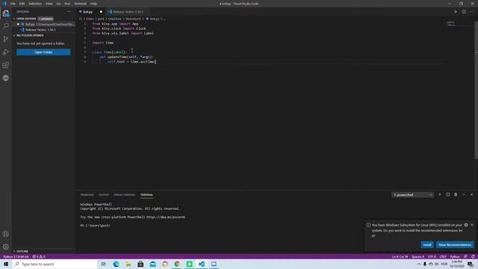This screenshot has height=269, width=478.
Task: Open notification settings gear icon
Action: click(x=466, y=225)
